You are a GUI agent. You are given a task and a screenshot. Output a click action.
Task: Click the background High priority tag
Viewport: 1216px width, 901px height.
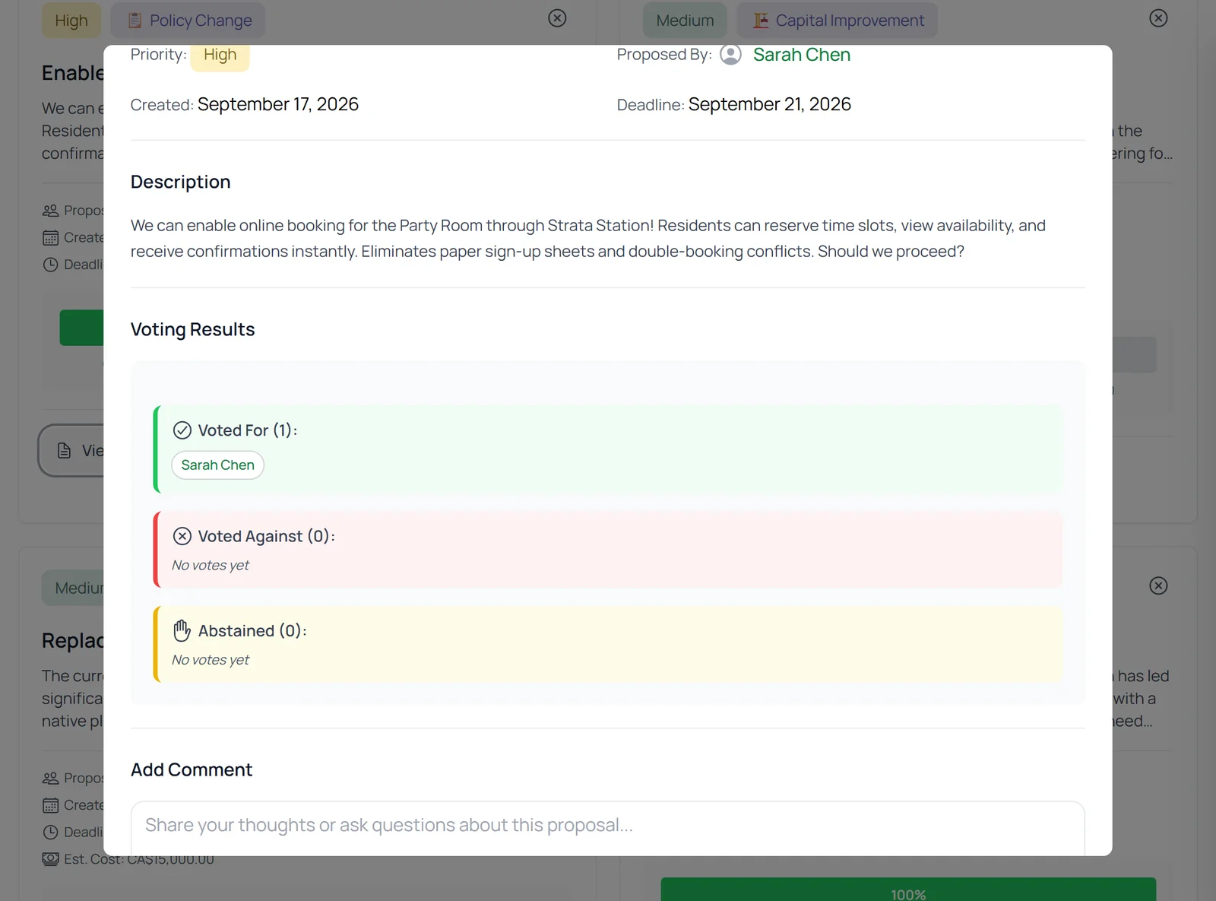pos(71,21)
